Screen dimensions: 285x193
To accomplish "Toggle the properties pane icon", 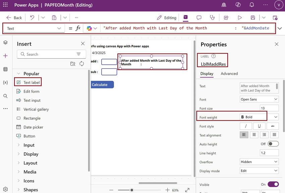I will tap(185, 17).
